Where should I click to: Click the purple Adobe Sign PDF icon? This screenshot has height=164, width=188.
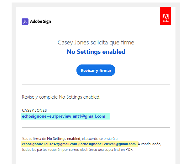(x=25, y=22)
